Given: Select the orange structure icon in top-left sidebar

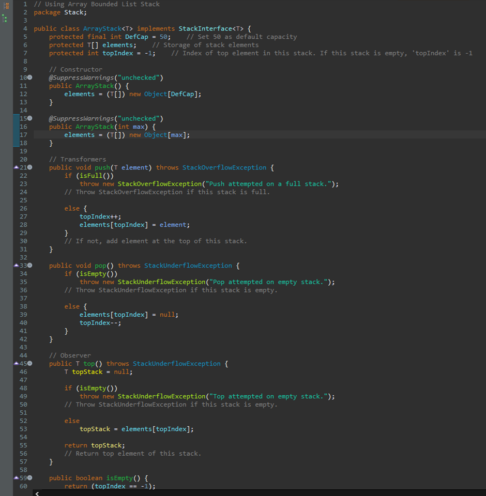Looking at the screenshot, I should coord(6,6).
